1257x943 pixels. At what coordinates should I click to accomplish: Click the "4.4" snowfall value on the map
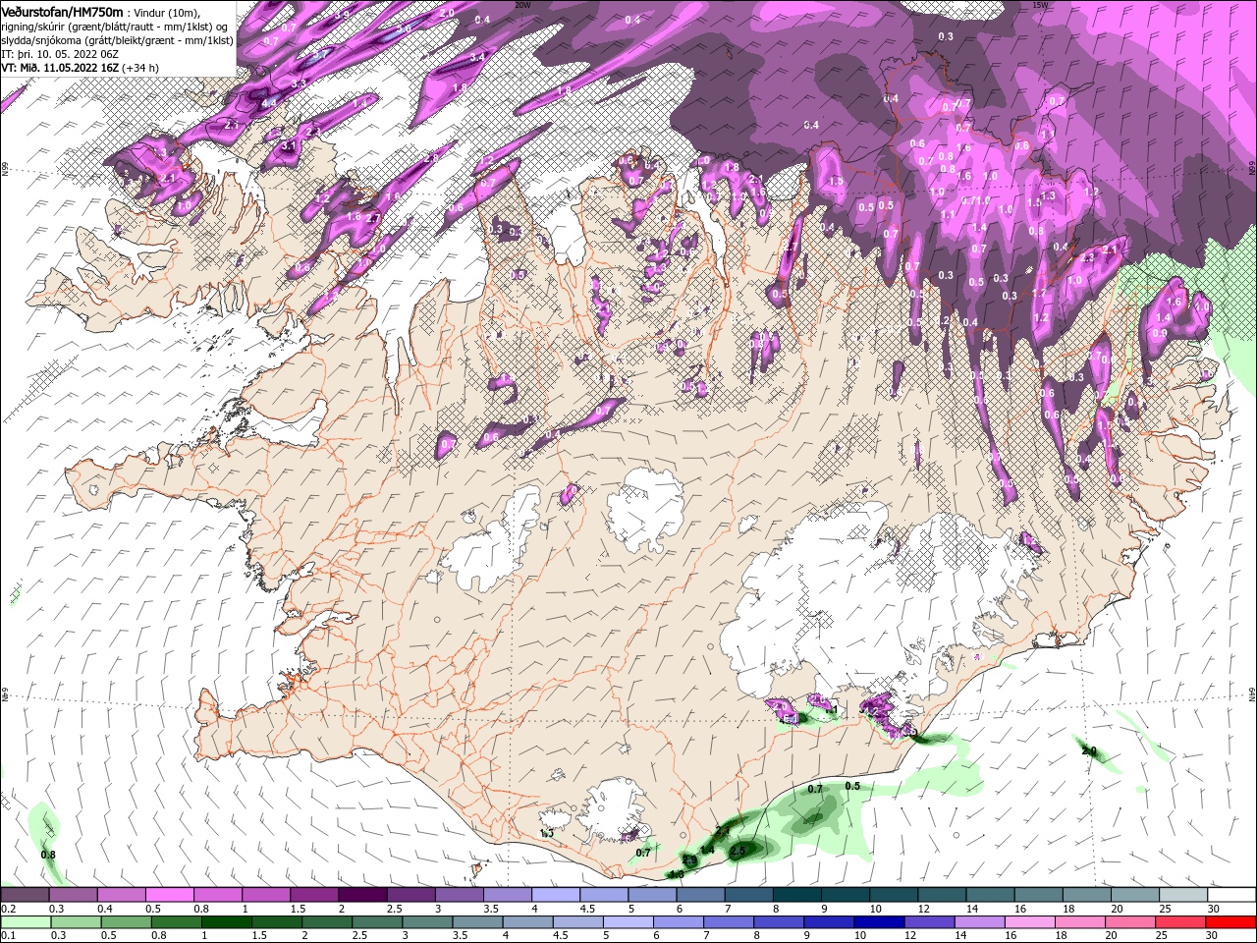268,102
